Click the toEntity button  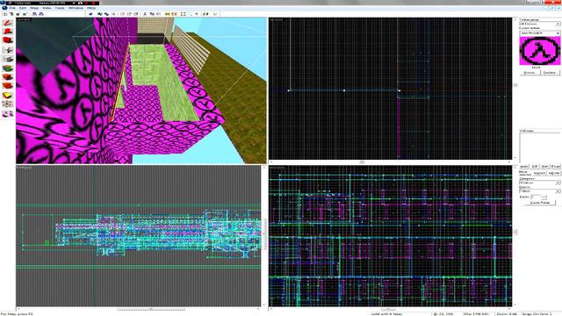tap(554, 174)
